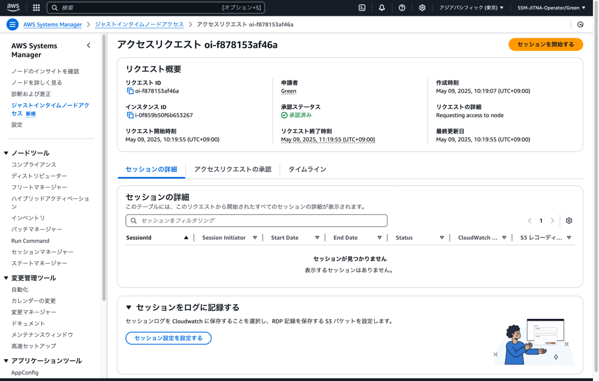Open カレンダーの変更 in the sidebar
The height and width of the screenshot is (381, 599).
click(34, 301)
